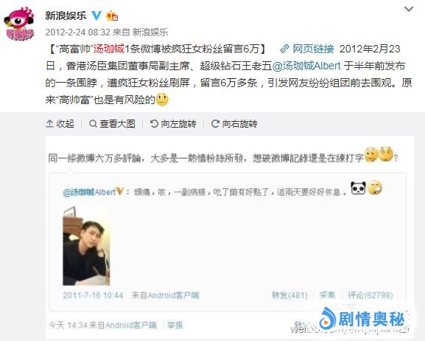Click 查看大图 to view large image
Screen dimensions: 425x341
(112, 124)
